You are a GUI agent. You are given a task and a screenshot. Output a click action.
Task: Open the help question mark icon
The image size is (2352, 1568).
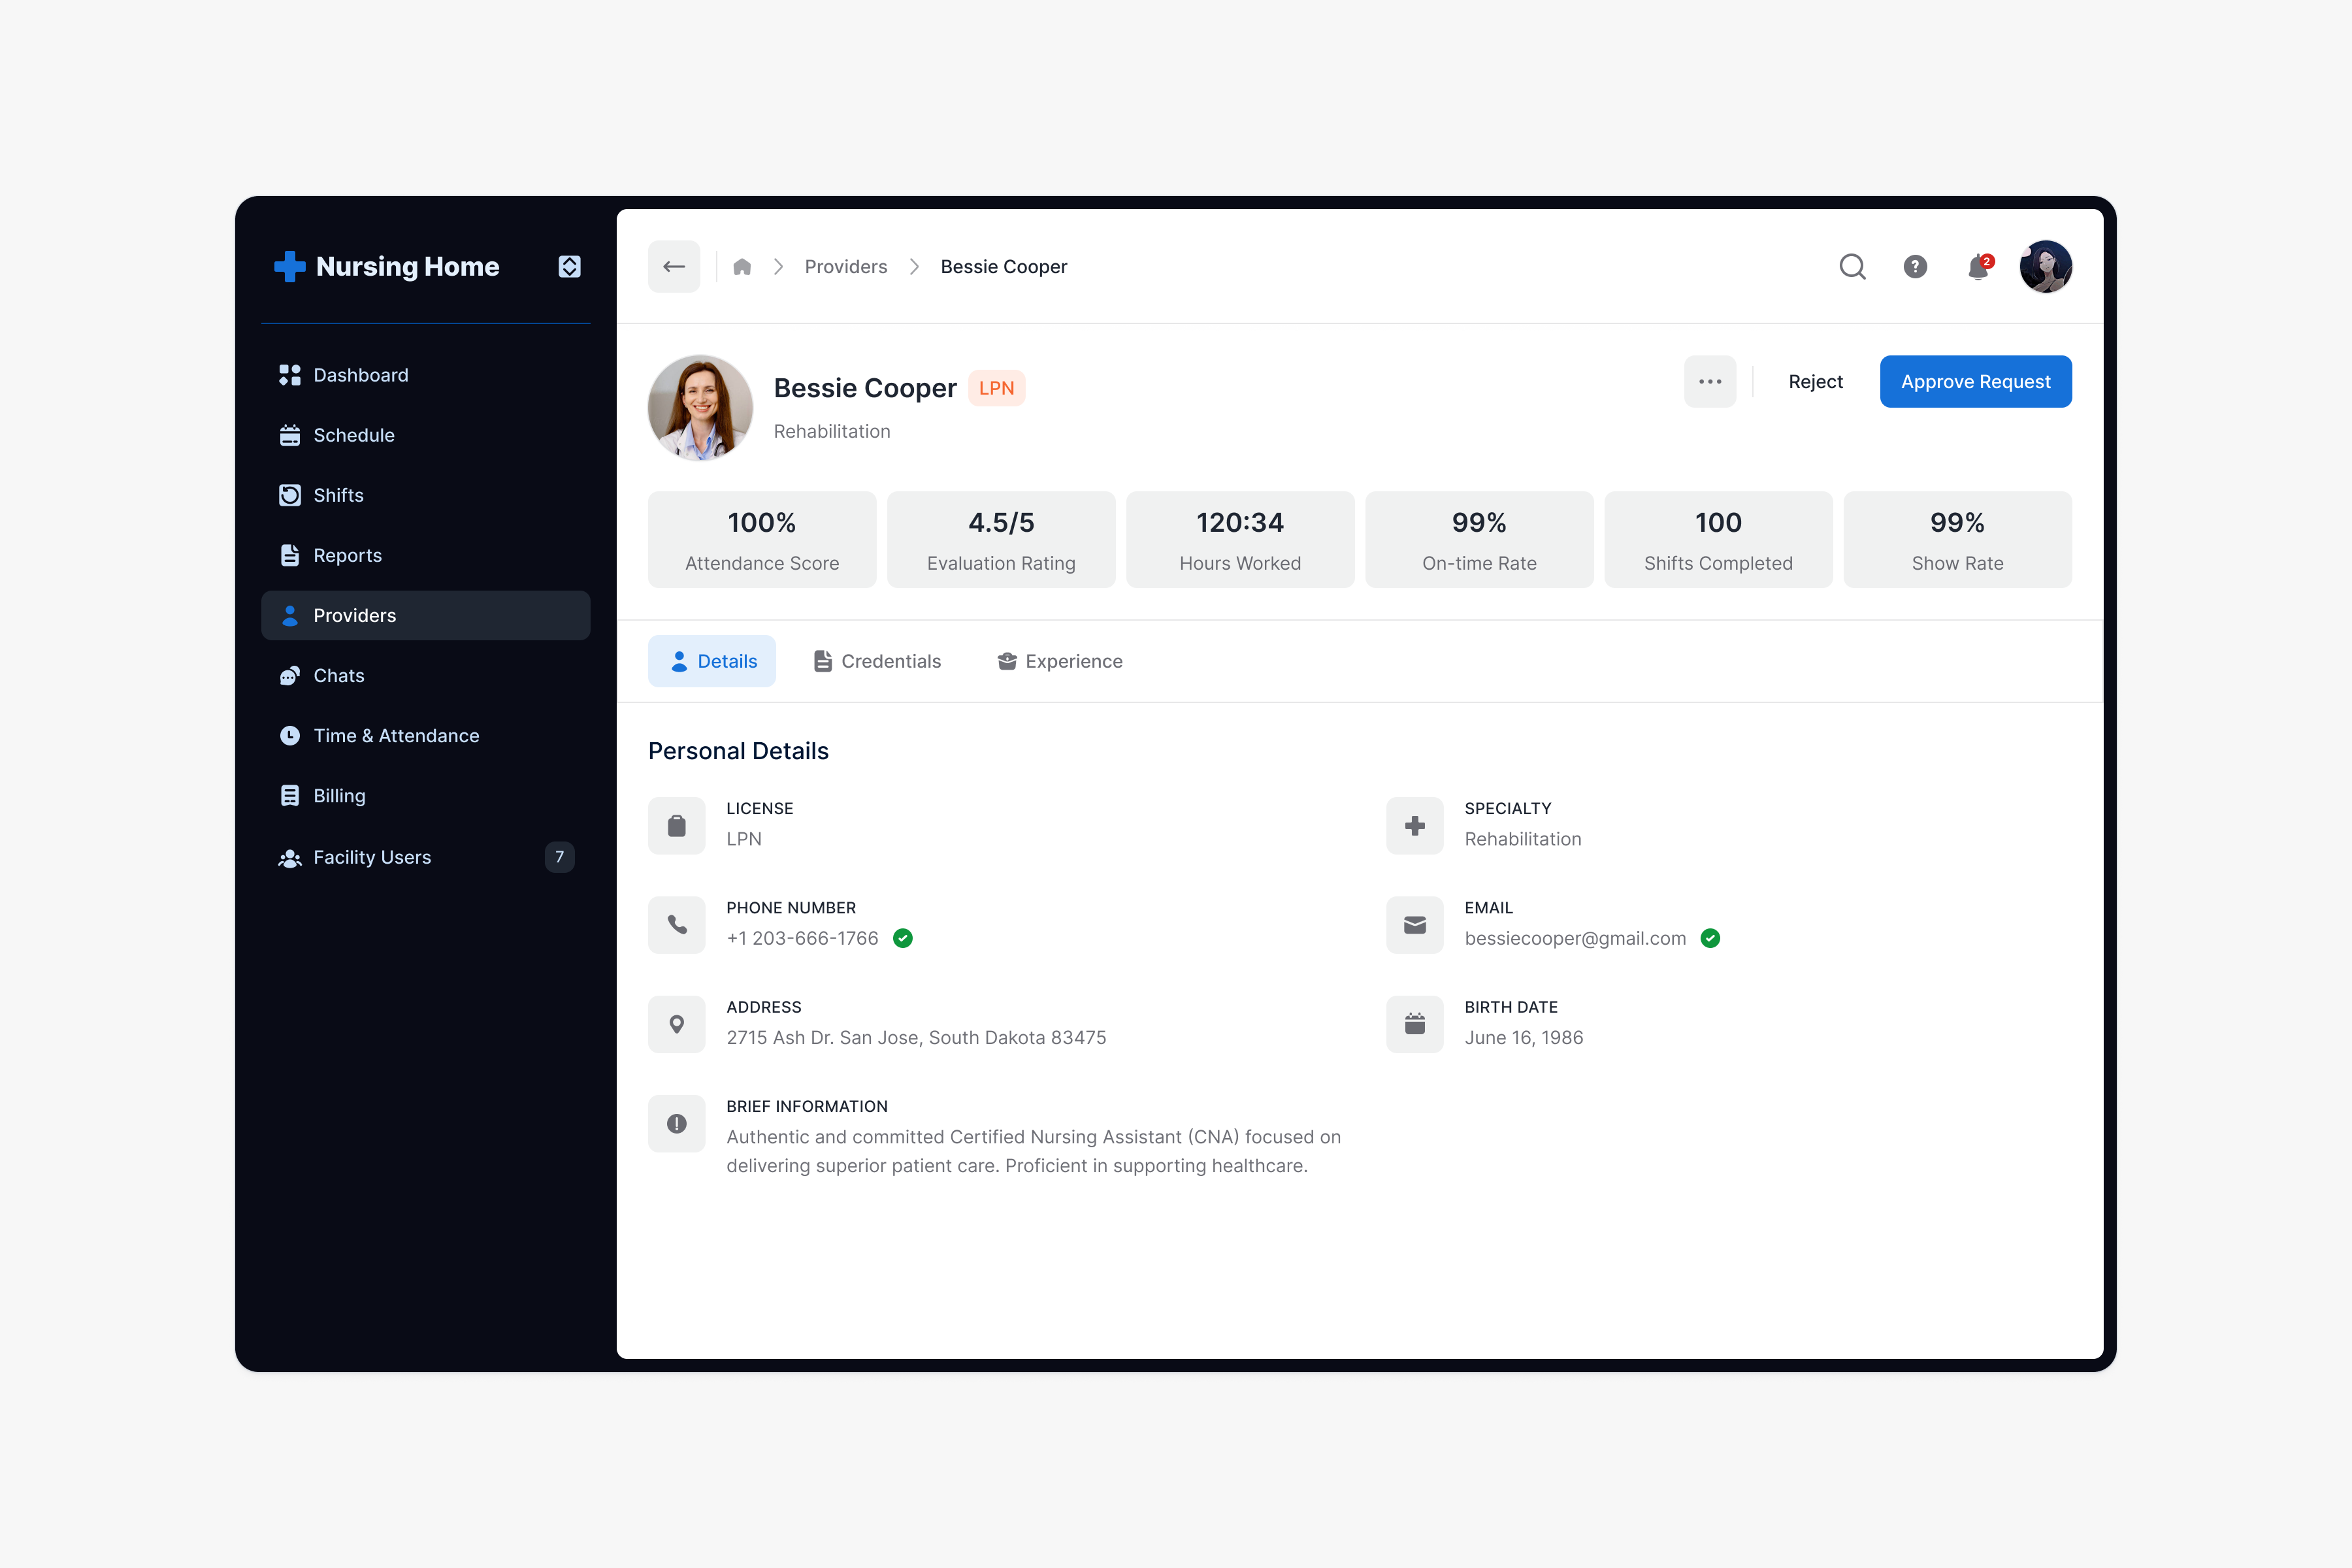1915,267
